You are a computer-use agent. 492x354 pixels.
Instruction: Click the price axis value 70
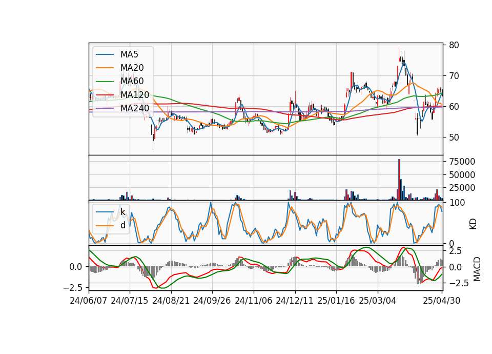pos(454,76)
